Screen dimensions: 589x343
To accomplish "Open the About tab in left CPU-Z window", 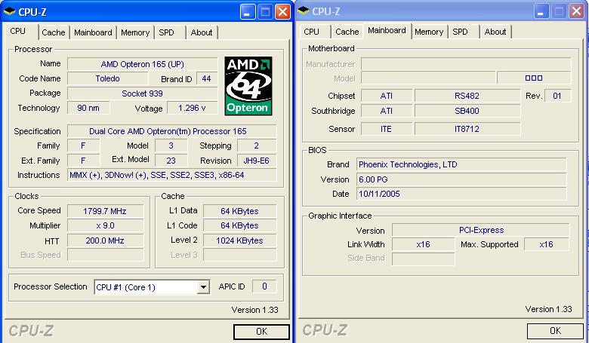I will [x=202, y=32].
